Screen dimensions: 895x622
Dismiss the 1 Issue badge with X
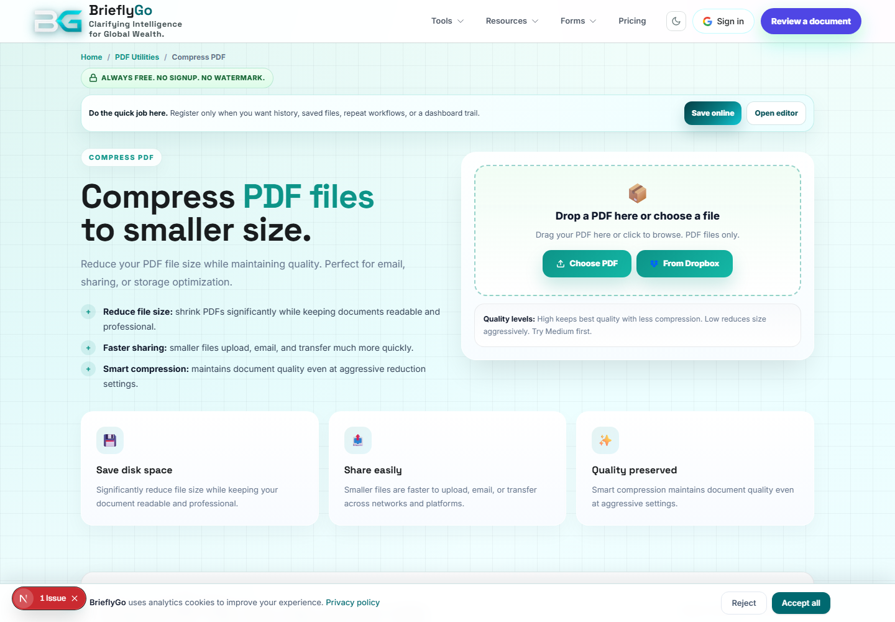click(x=75, y=598)
